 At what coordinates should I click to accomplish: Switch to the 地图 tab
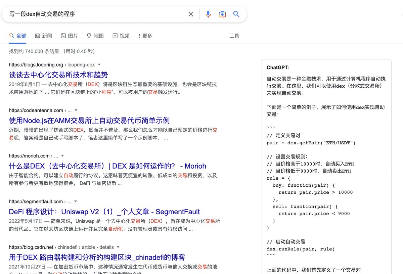pyautogui.click(x=95, y=36)
